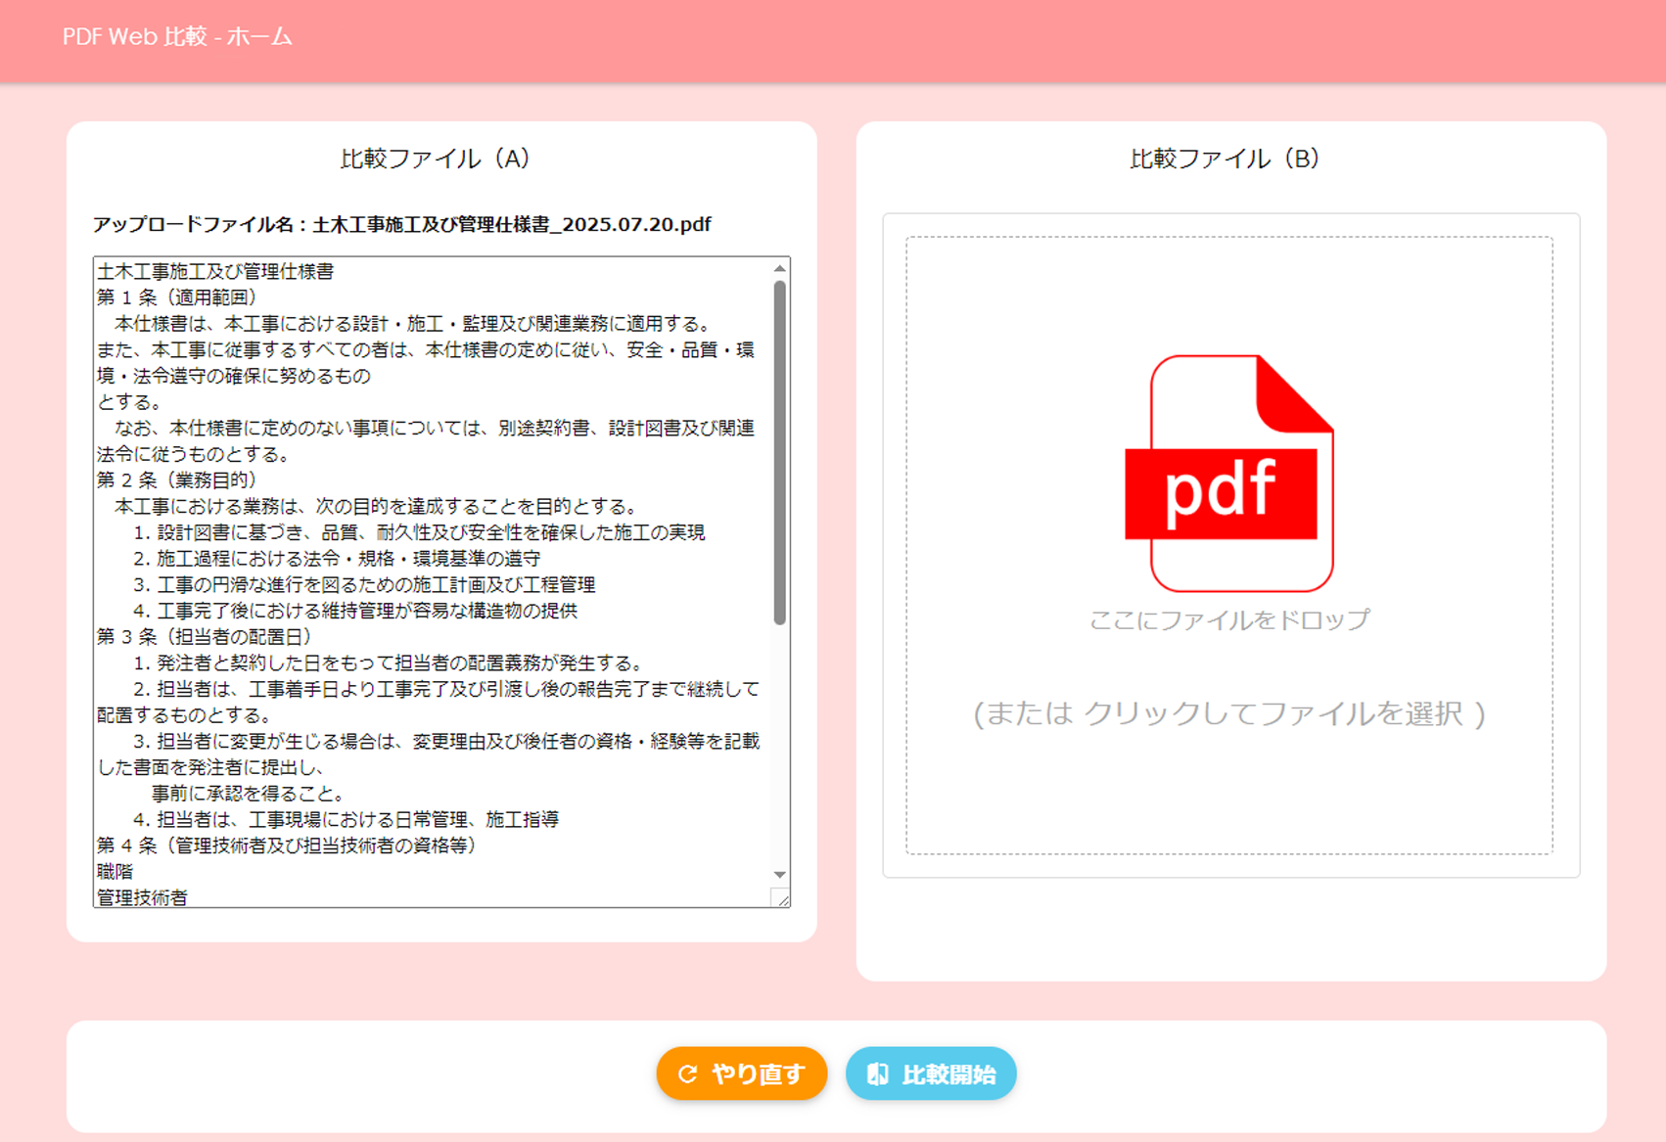
Task: Click the 比較ファイル（B） heading
Action: [1225, 159]
